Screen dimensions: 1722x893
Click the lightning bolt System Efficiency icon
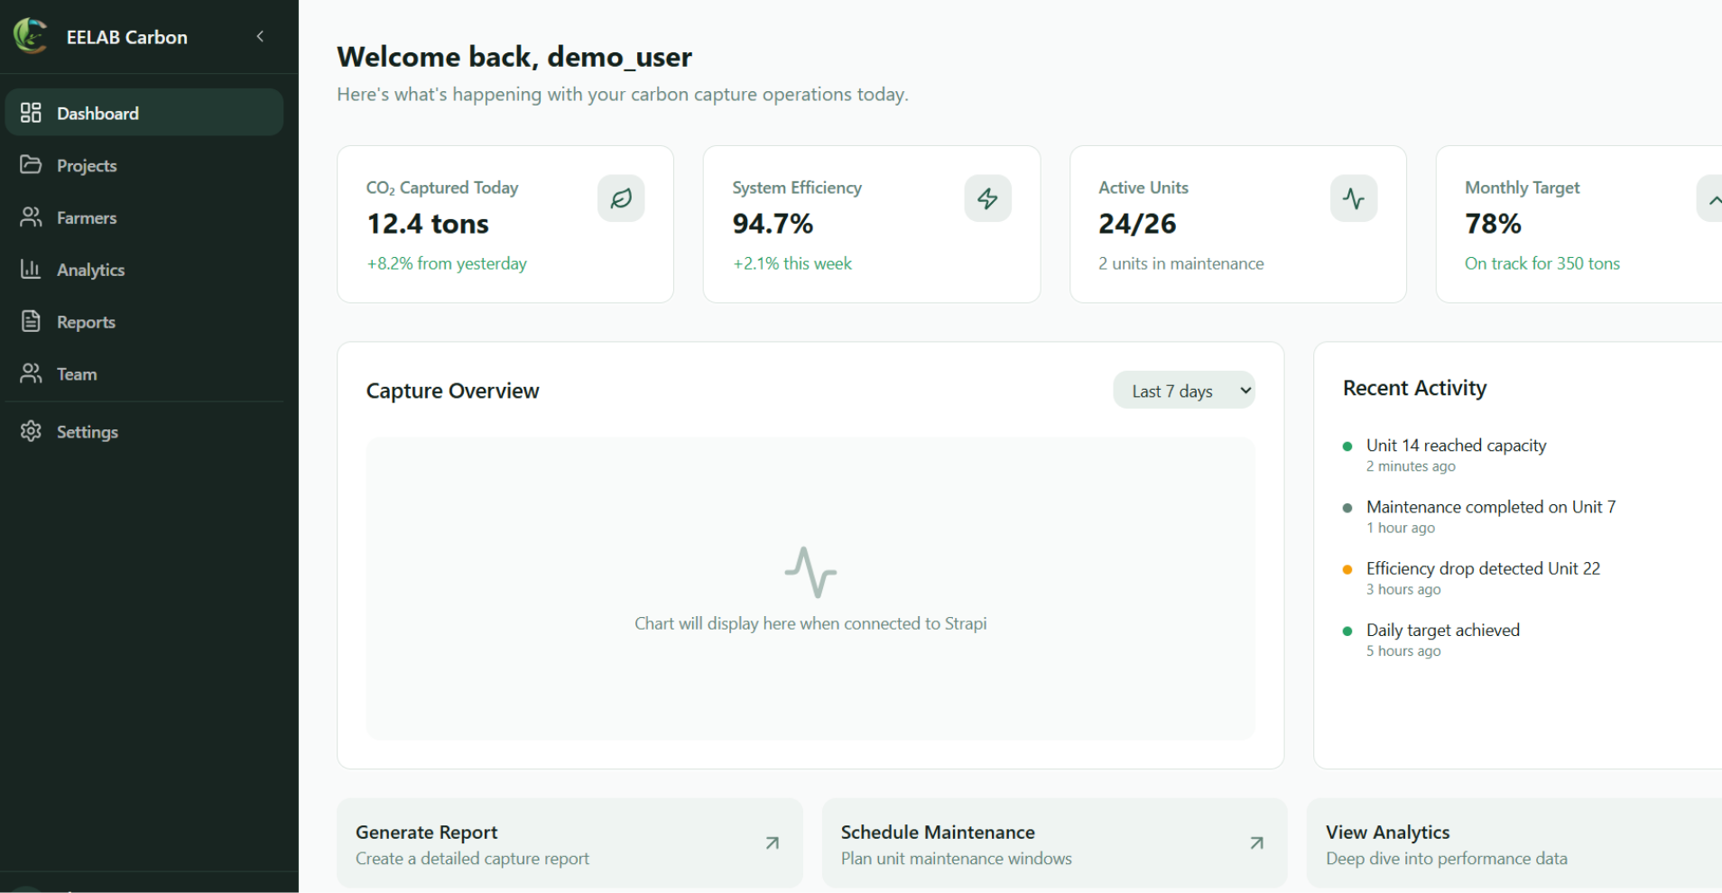[x=987, y=198]
